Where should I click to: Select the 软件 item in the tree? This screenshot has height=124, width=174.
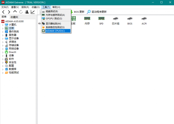pos(9,59)
